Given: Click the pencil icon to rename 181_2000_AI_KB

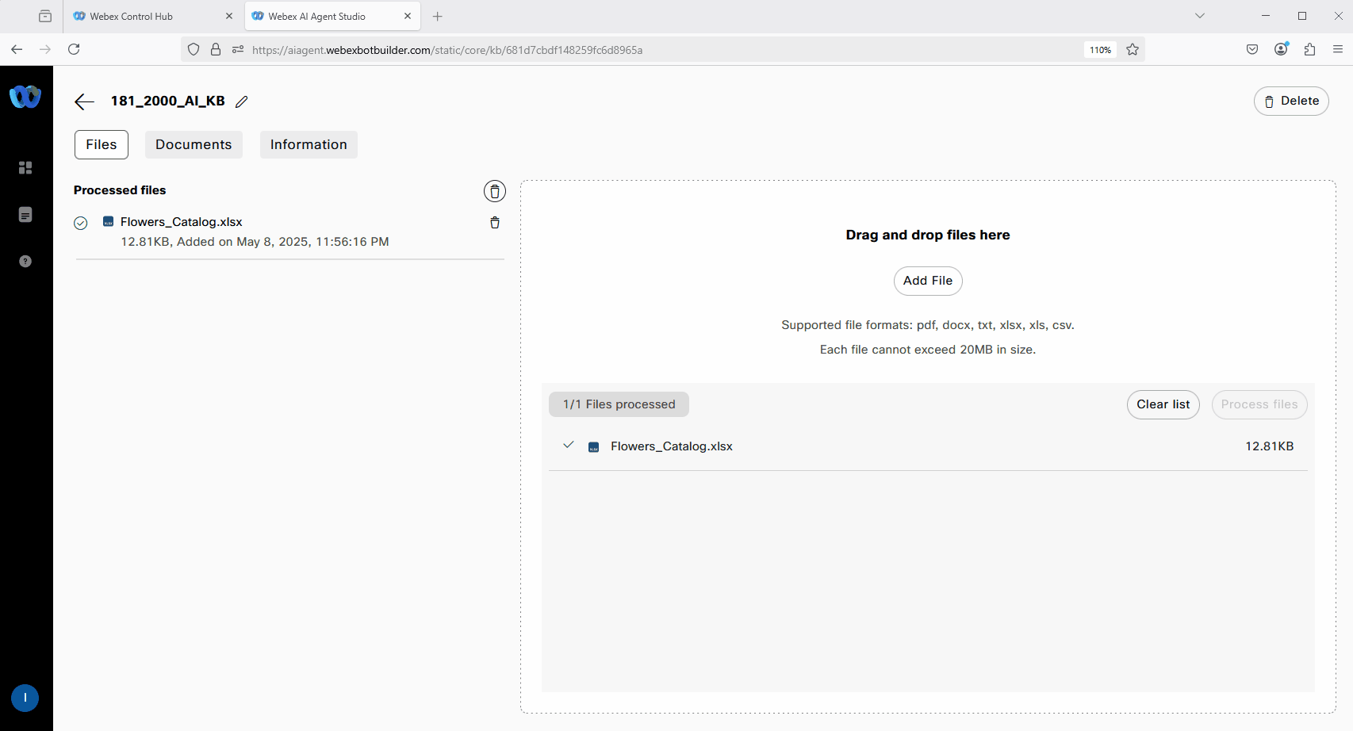Looking at the screenshot, I should [x=242, y=101].
